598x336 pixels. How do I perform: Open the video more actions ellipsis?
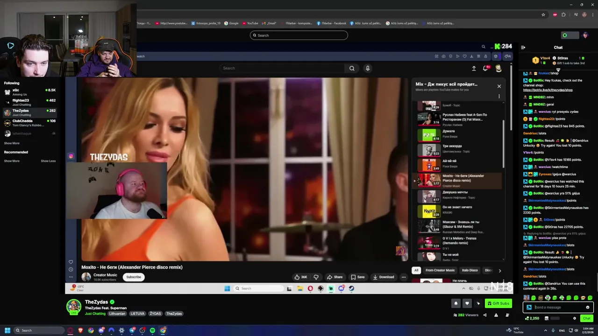[x=404, y=277]
